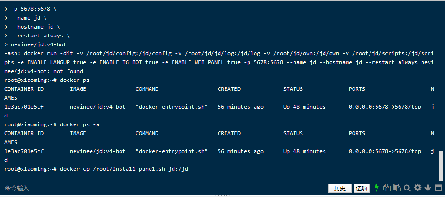The image size is (445, 197).
Task: Click the down arrow icon
Action: tap(428, 188)
